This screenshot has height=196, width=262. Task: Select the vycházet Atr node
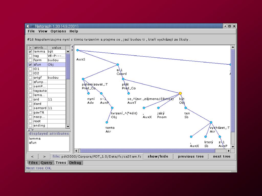point(211,122)
